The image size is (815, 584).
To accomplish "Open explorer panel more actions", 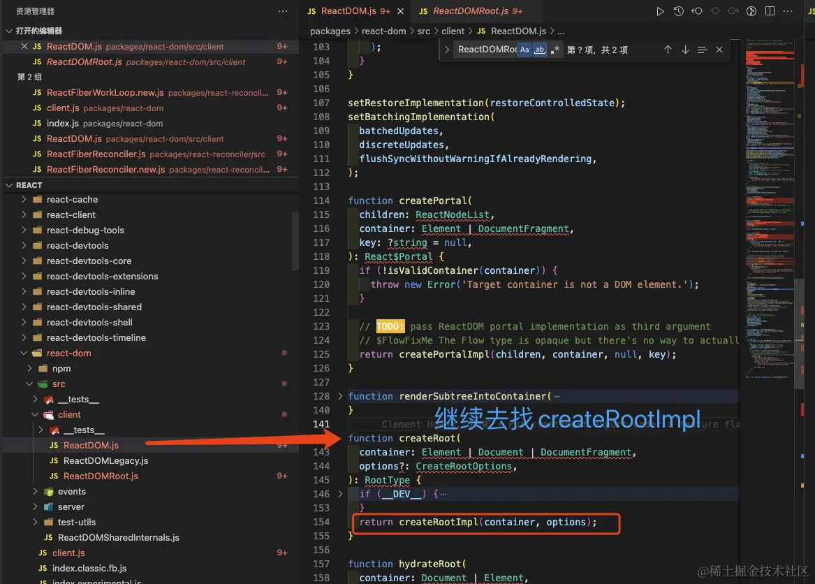I will coord(283,11).
